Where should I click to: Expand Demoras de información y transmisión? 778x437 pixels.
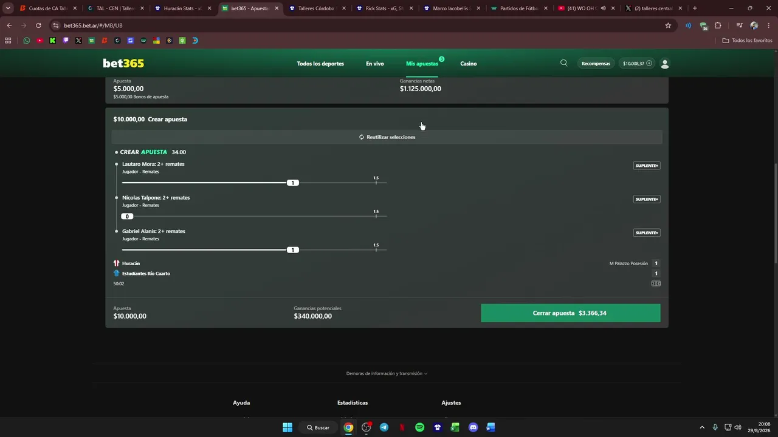(387, 373)
